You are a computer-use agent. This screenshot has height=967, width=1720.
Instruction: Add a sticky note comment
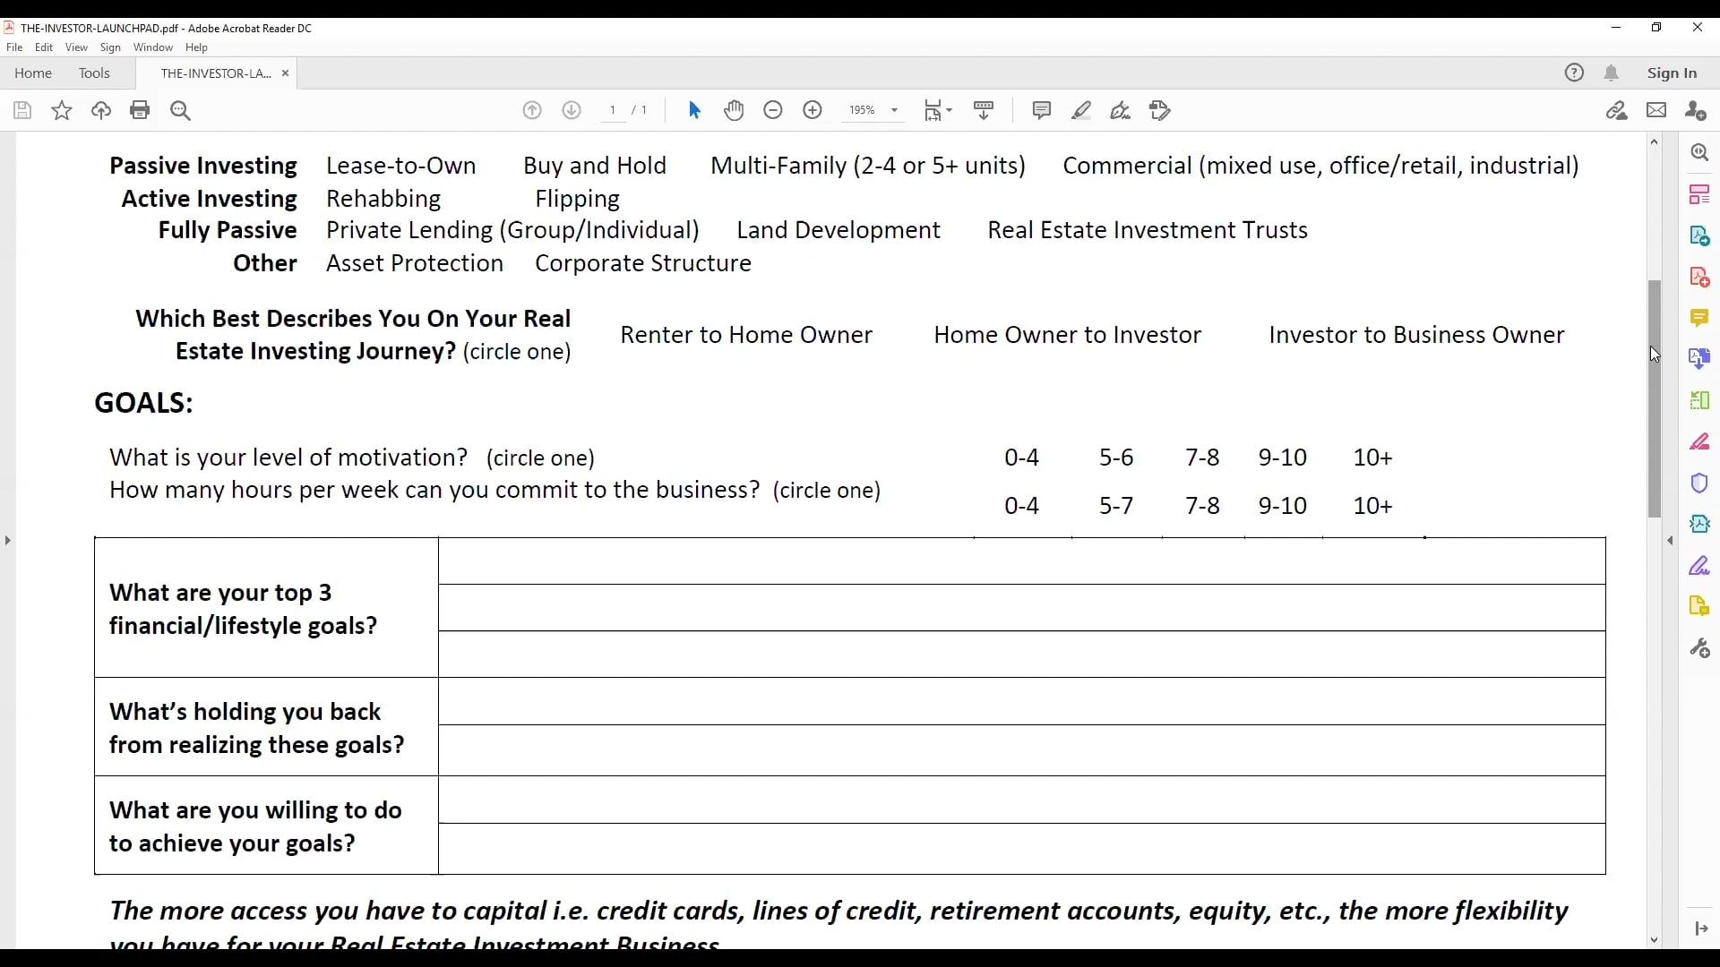coord(1041,110)
